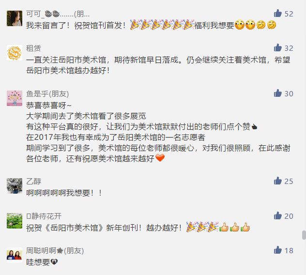Click 静待花开's green flower avatar
This screenshot has height=275, width=306.
point(15,221)
